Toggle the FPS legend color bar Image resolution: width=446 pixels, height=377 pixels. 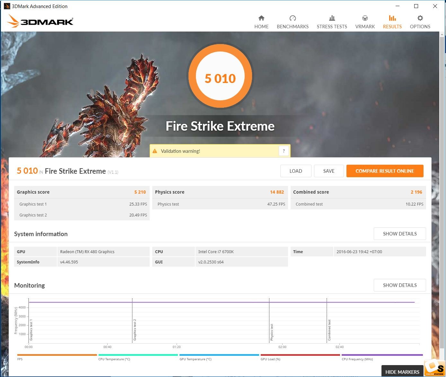click(x=57, y=355)
